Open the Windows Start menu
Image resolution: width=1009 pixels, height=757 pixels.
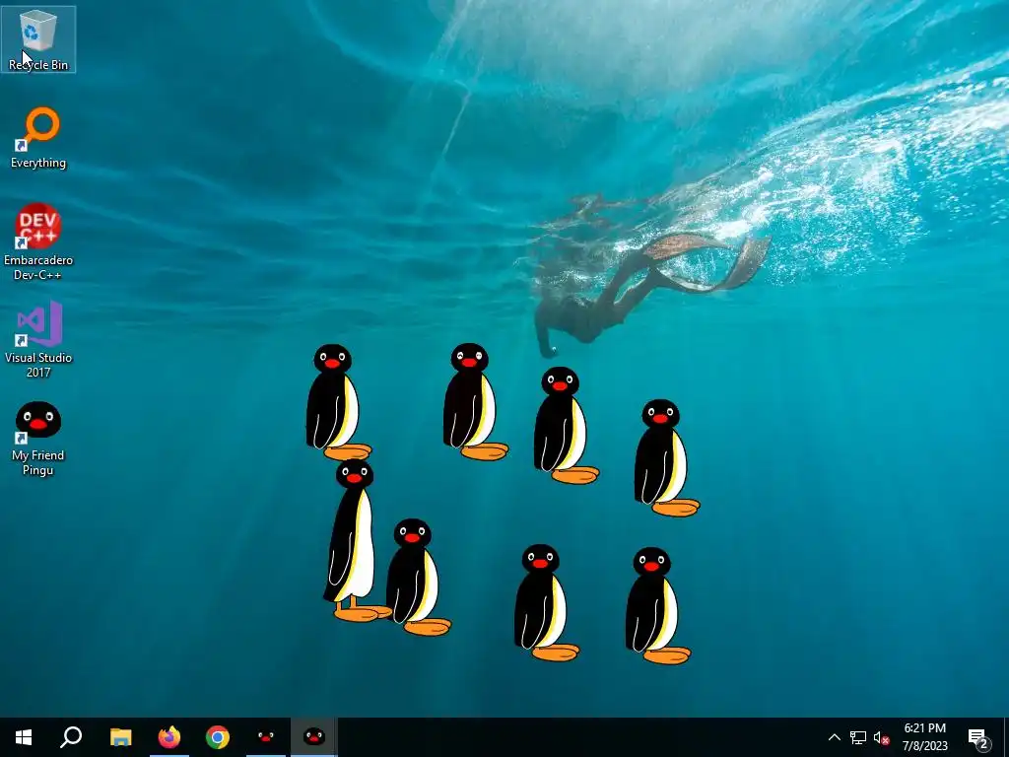pos(24,737)
